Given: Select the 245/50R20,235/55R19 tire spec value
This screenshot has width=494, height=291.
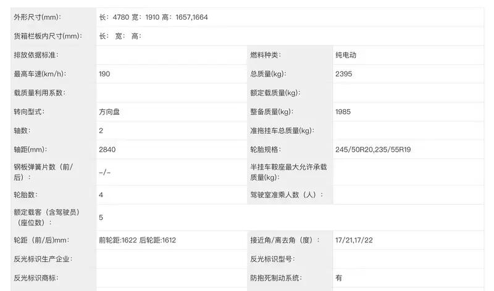Looking at the screenshot, I should click(x=372, y=149).
